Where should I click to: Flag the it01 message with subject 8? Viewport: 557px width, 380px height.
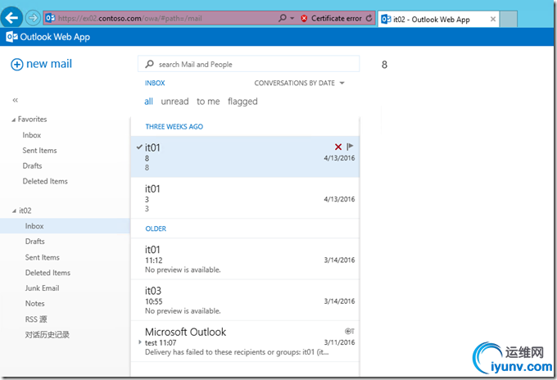click(350, 147)
